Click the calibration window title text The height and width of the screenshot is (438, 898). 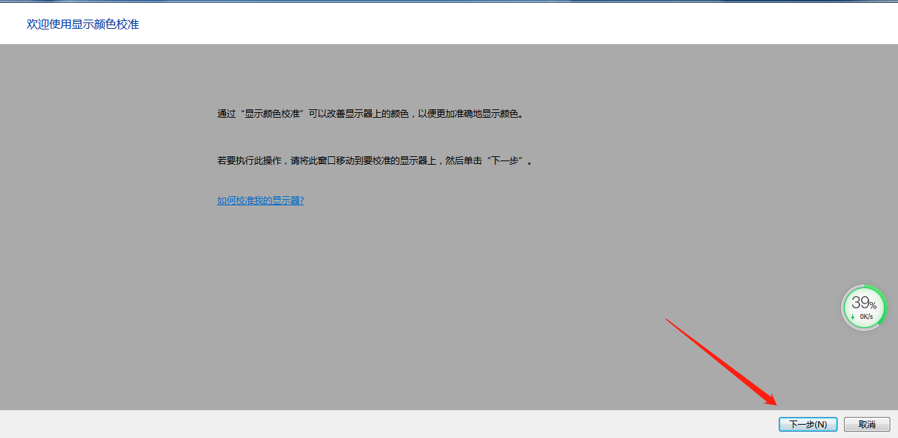pyautogui.click(x=82, y=23)
